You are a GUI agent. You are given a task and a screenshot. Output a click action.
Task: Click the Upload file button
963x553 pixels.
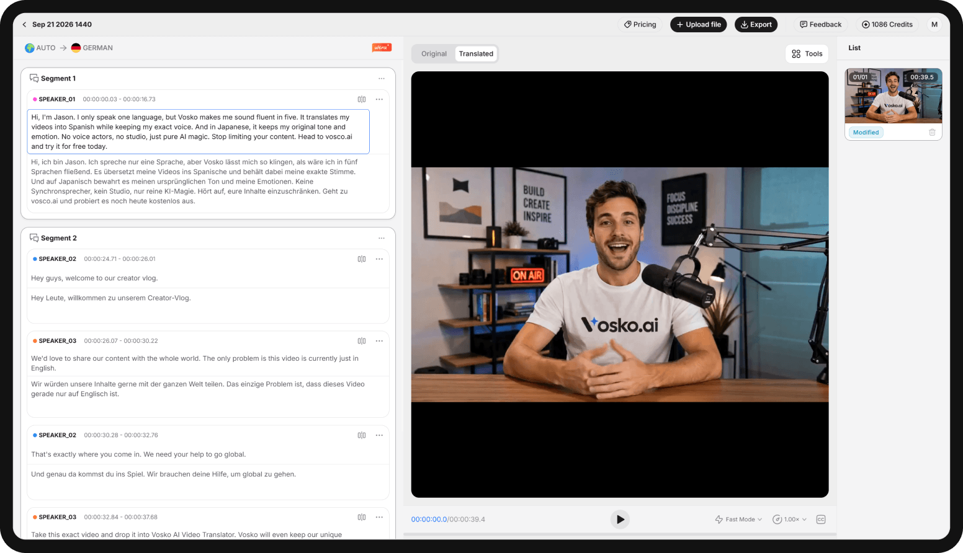(699, 25)
